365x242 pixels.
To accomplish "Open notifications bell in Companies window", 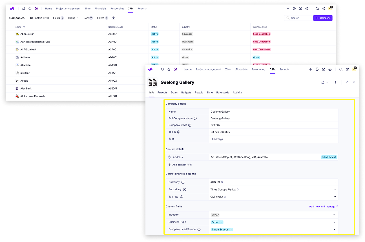I will pyautogui.click(x=24, y=8).
